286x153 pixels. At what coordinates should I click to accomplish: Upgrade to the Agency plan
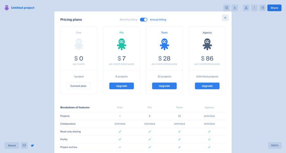[x=207, y=86]
